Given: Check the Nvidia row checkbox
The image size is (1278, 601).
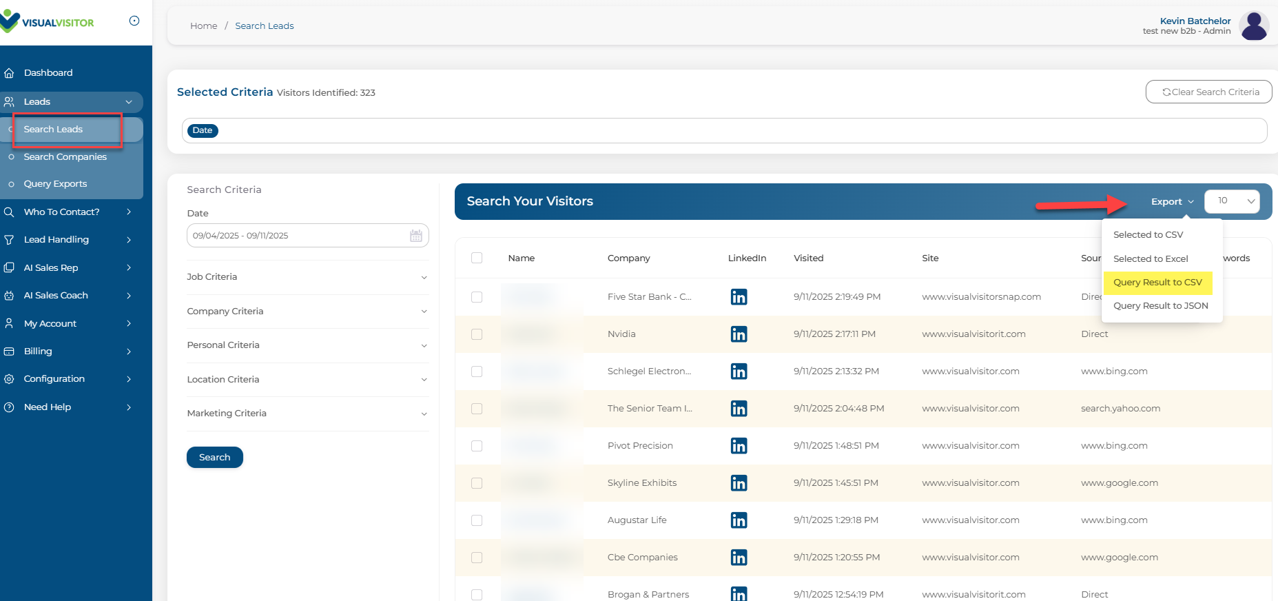Looking at the screenshot, I should (x=477, y=334).
